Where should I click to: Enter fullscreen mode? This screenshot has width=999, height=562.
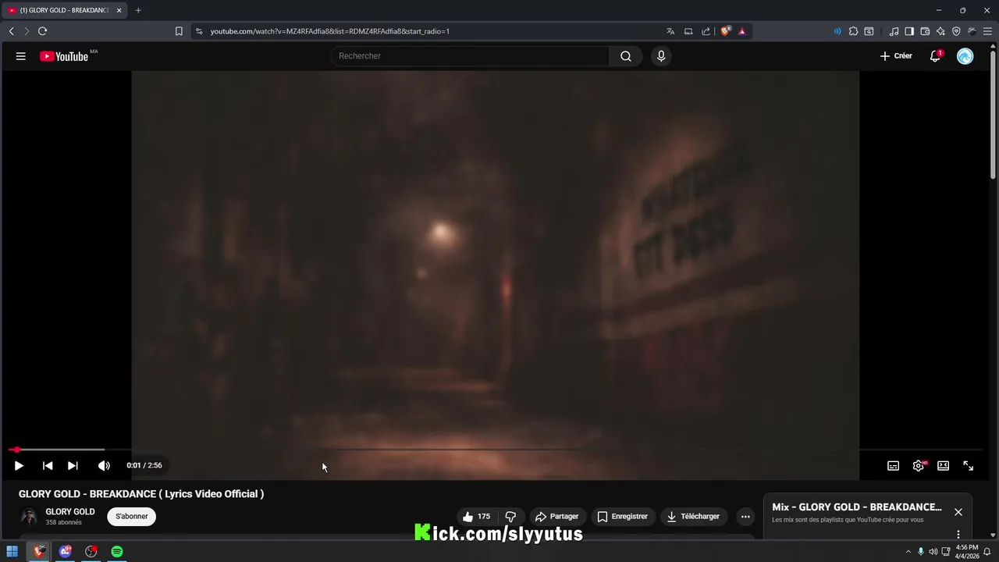969,465
